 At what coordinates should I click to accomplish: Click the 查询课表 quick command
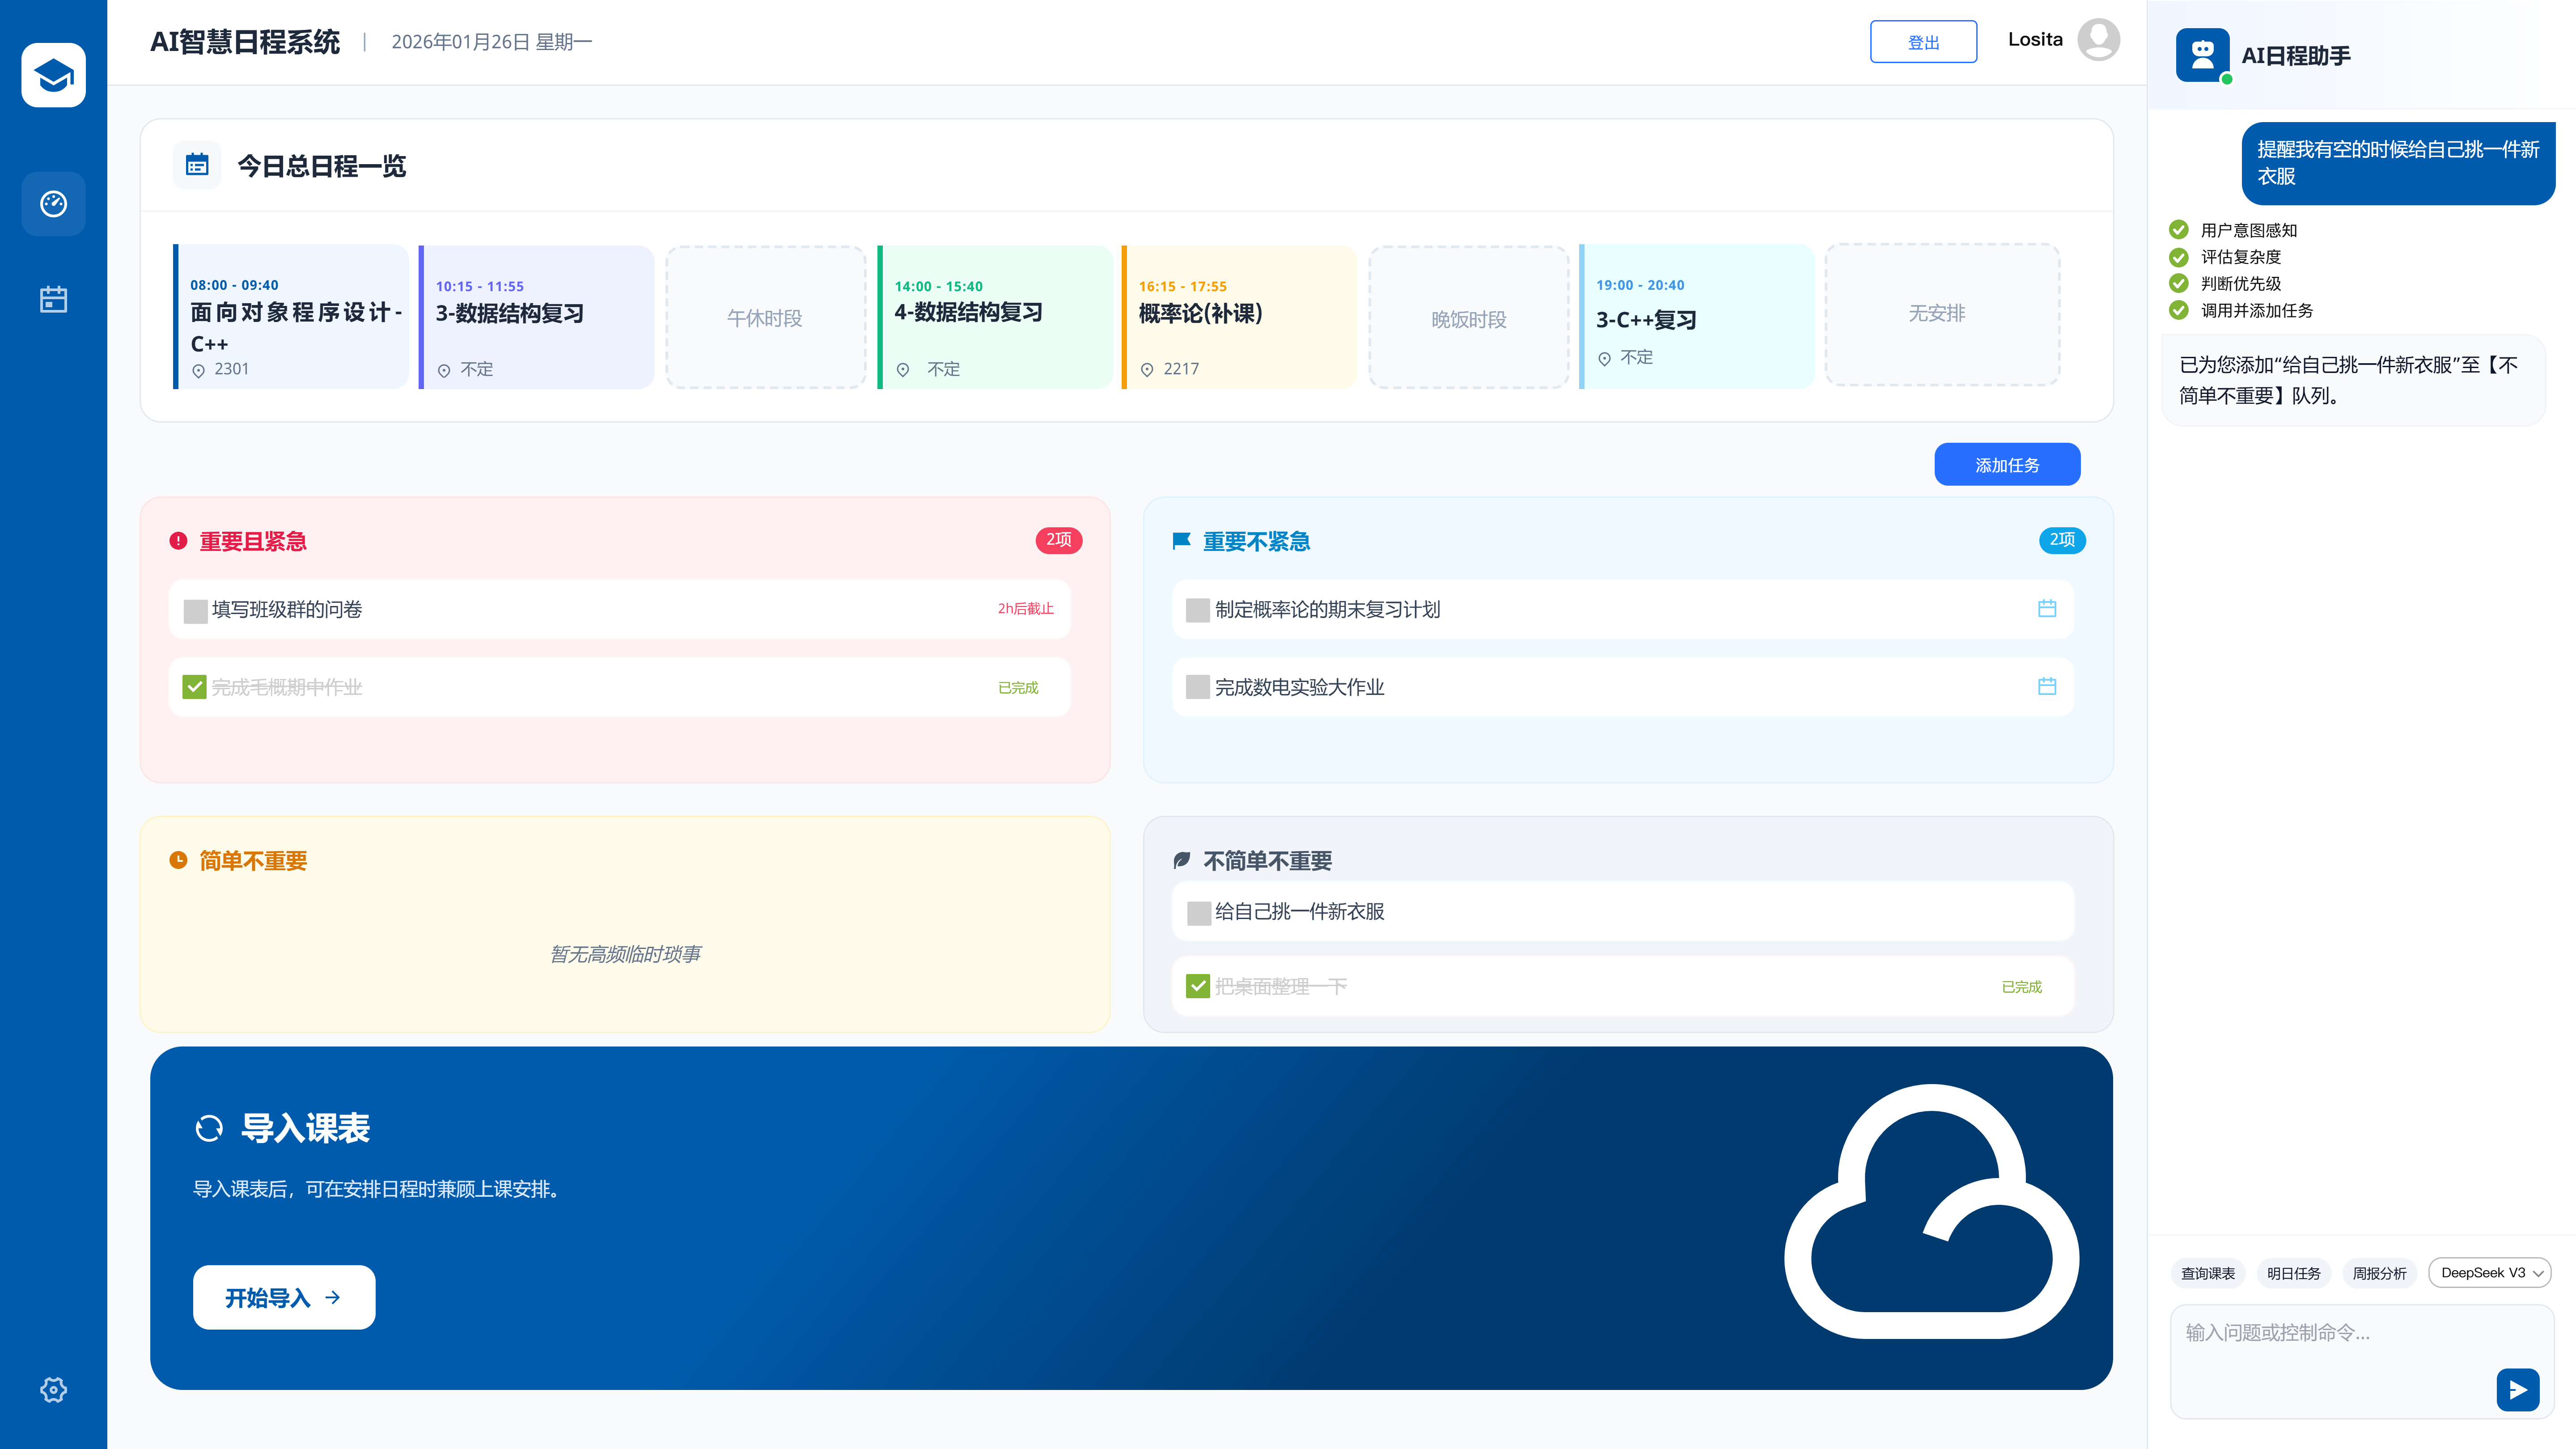coord(2208,1273)
